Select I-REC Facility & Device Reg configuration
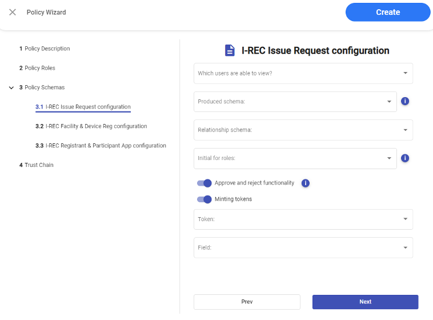Screen dimensions: 433x320 coord(91,126)
